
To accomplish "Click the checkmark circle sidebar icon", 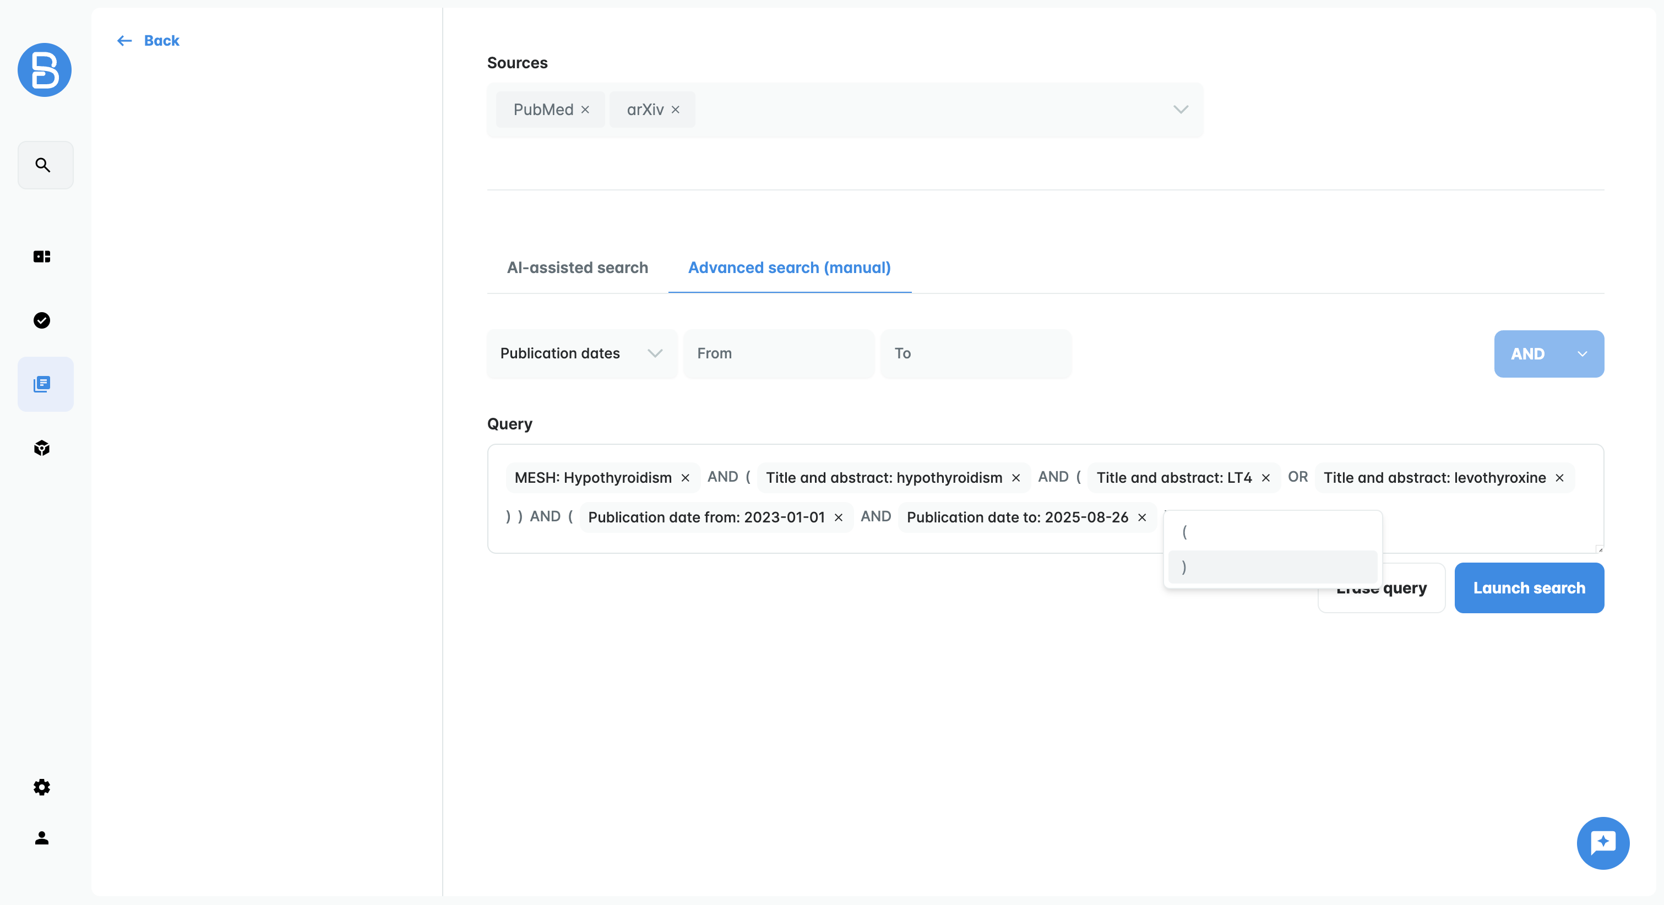I will (42, 320).
